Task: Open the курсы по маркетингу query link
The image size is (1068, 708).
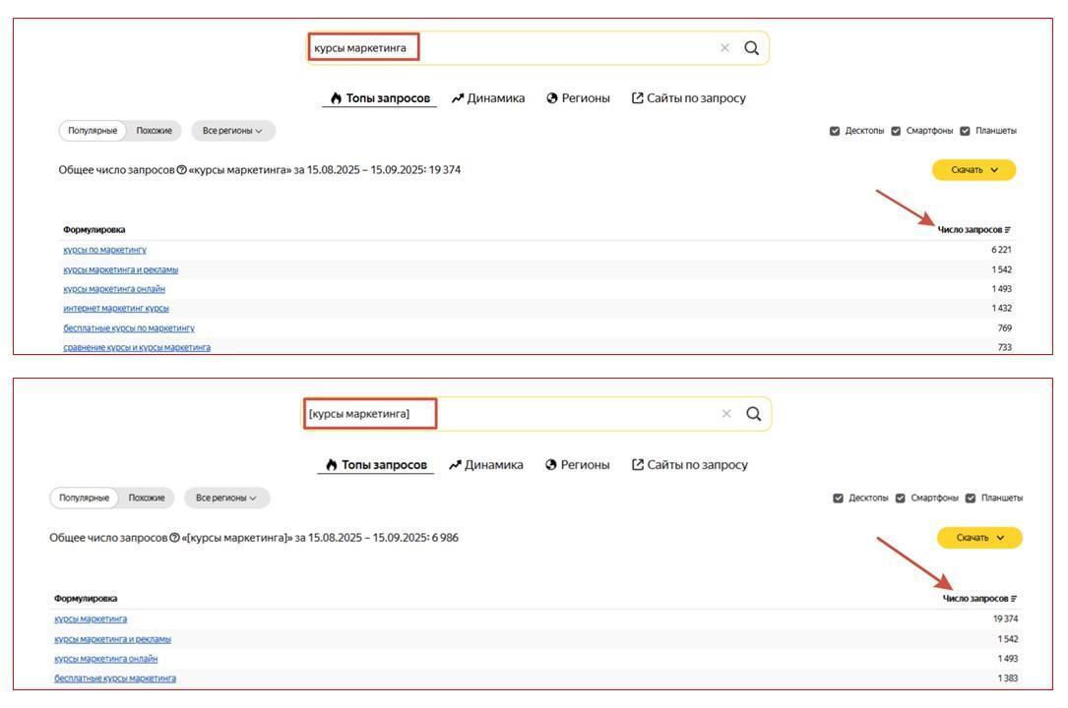Action: pos(104,249)
